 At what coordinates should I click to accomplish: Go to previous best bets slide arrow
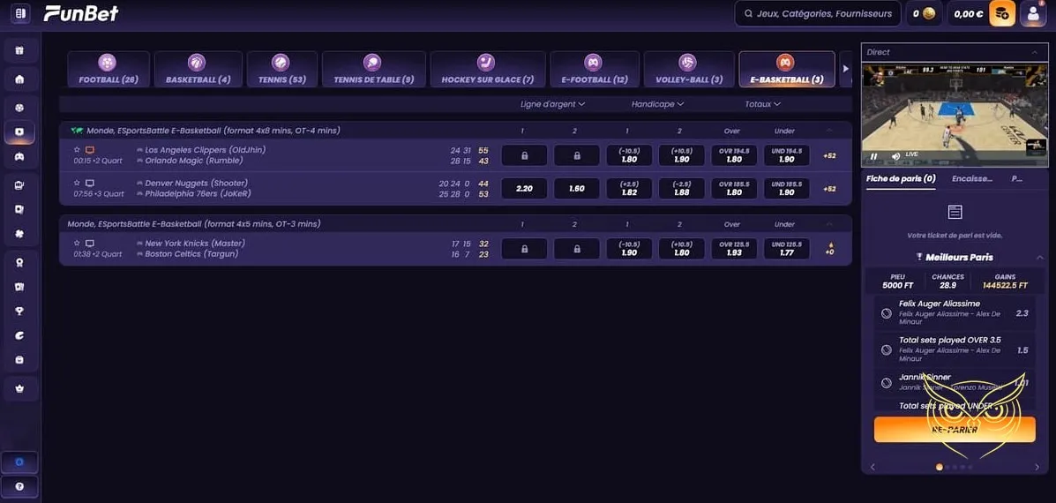point(873,467)
